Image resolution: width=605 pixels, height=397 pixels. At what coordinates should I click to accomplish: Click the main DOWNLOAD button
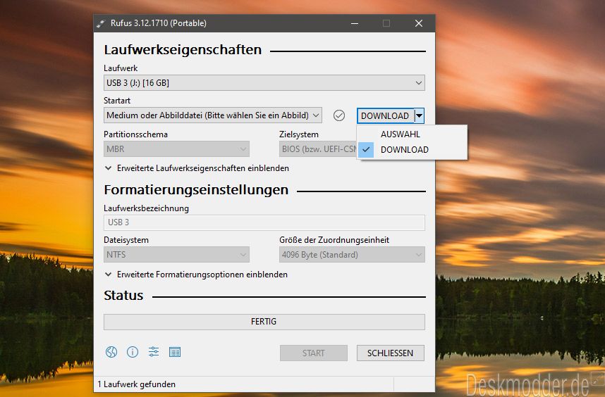[386, 115]
